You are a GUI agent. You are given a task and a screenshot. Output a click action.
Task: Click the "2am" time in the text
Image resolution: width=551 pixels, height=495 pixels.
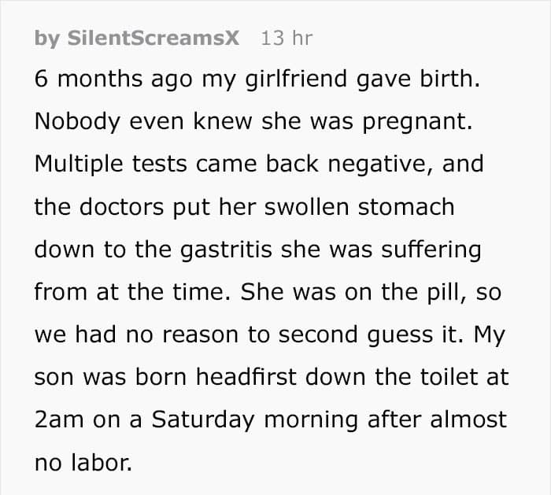59,419
